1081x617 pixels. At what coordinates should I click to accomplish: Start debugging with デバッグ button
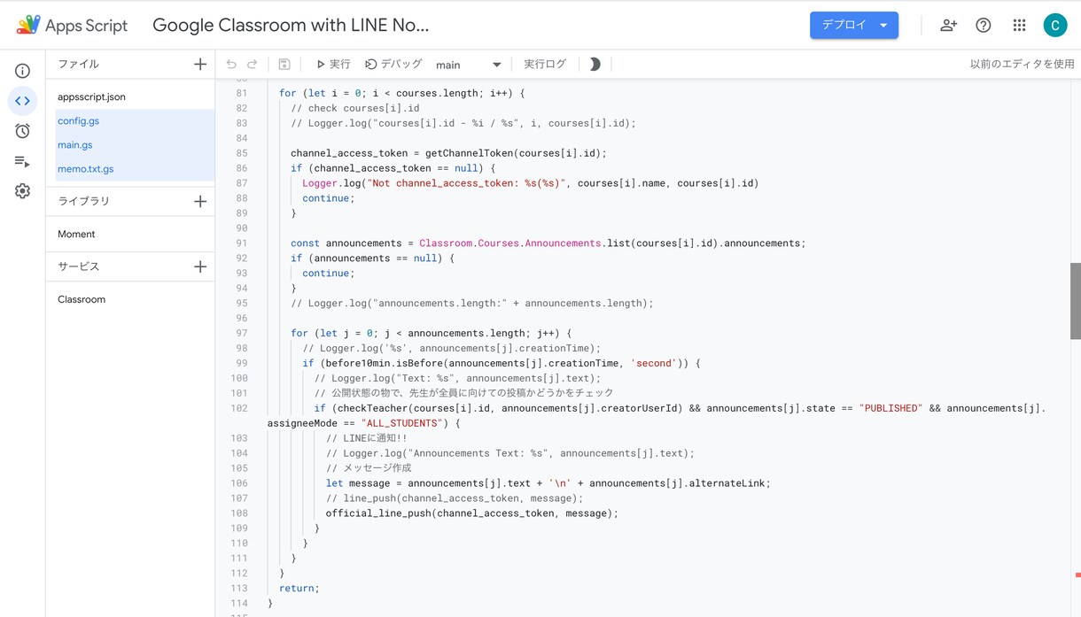point(393,64)
